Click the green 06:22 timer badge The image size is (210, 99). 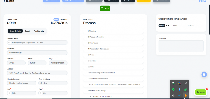click(105, 8)
